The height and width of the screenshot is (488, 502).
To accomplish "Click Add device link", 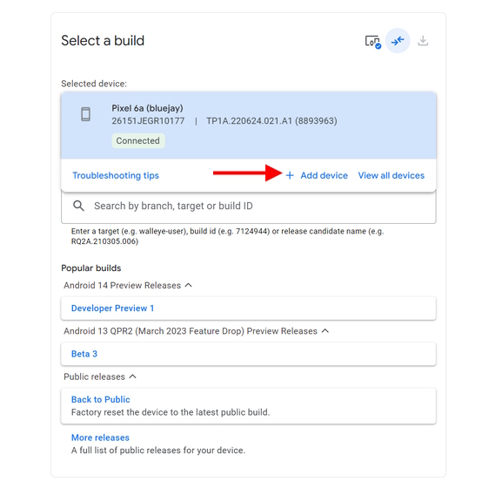I will (324, 175).
